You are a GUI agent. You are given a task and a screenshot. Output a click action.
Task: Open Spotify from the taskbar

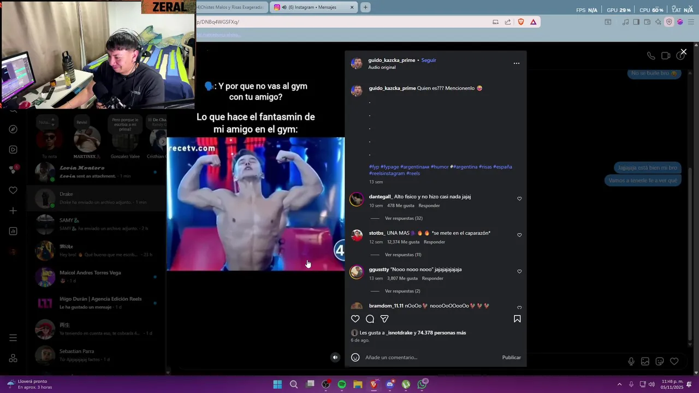pyautogui.click(x=342, y=384)
